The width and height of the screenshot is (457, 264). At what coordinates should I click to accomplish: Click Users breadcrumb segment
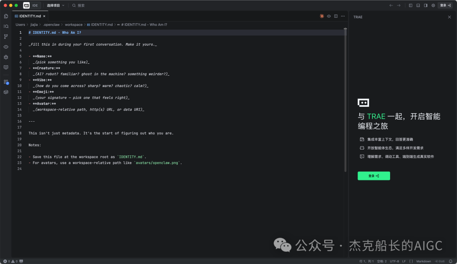(x=20, y=25)
